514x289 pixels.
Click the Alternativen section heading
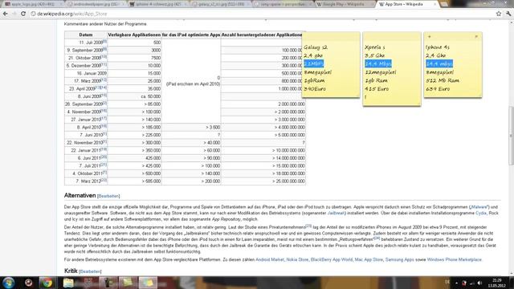point(80,195)
